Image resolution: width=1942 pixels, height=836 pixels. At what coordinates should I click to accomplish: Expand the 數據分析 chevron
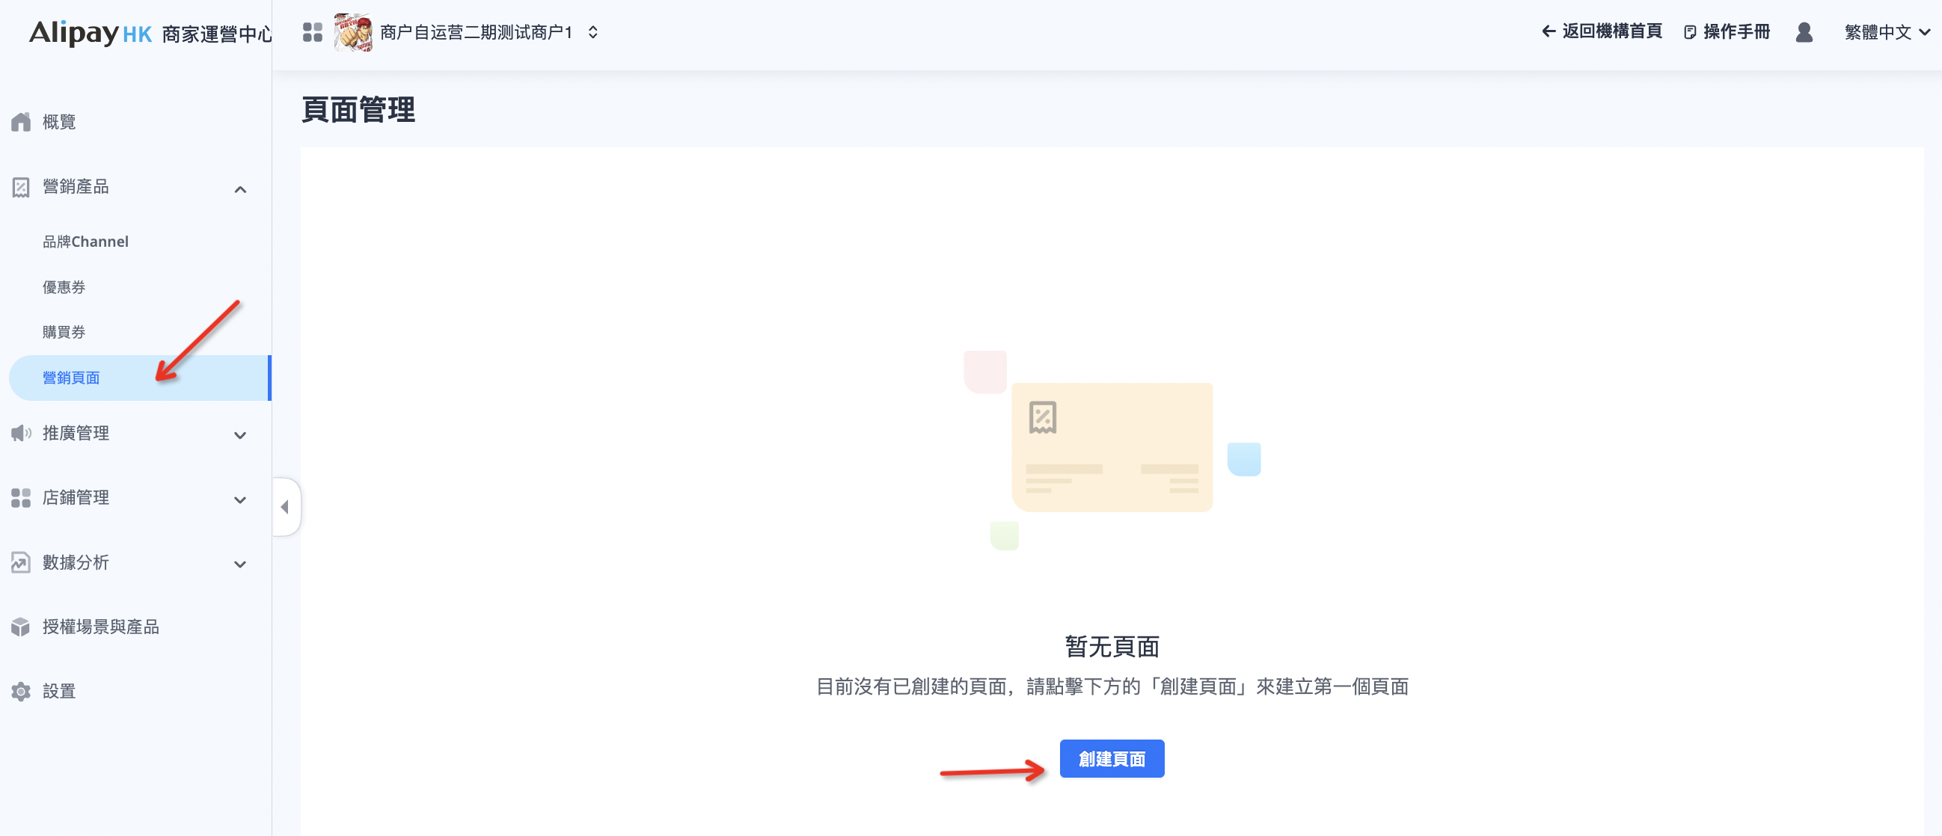pos(240,564)
